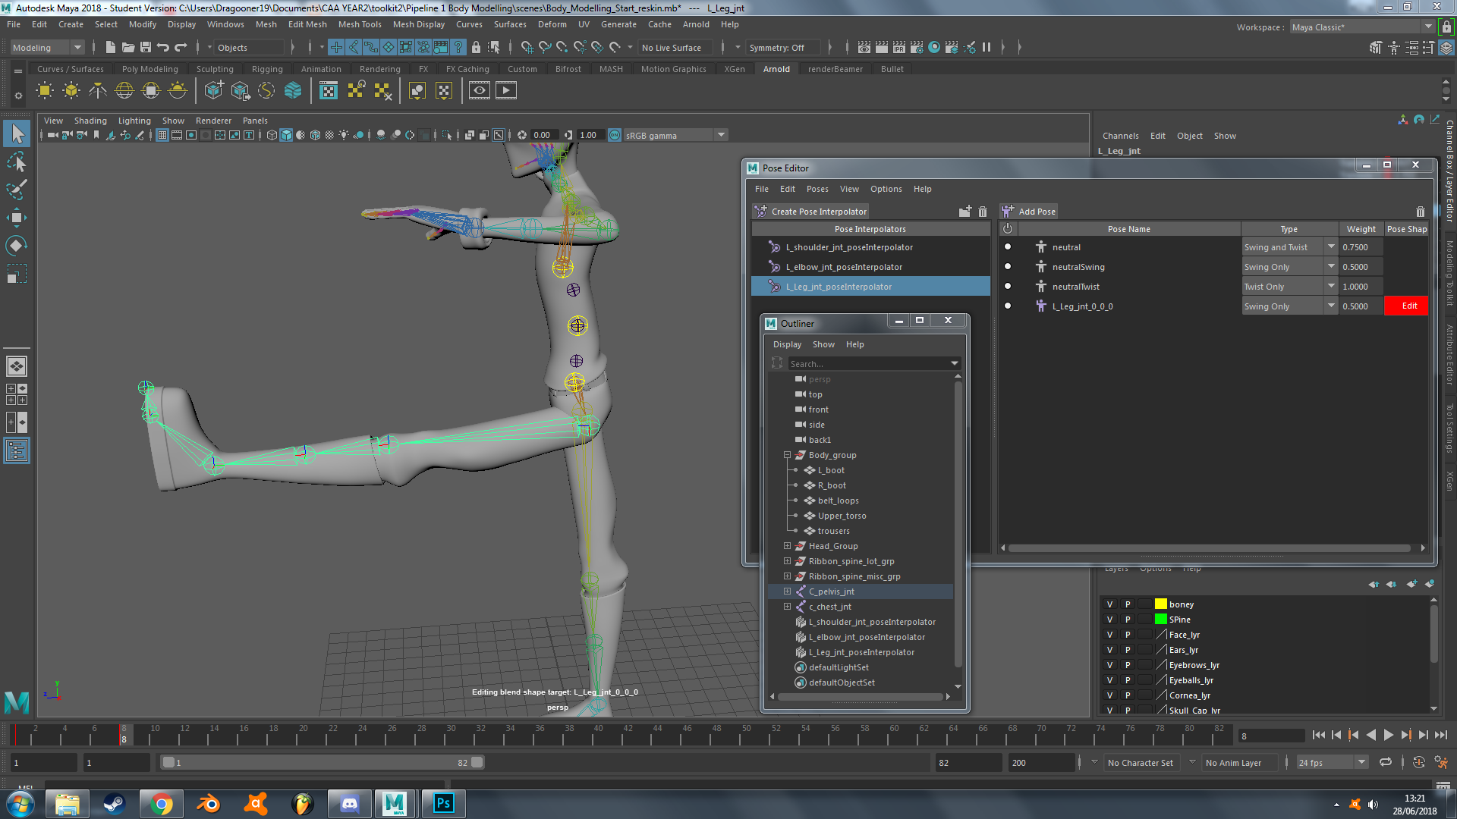Click the yellow color swatch of the boney layer

(x=1160, y=604)
